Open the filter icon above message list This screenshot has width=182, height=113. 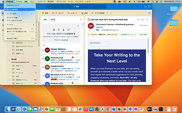coord(81,19)
